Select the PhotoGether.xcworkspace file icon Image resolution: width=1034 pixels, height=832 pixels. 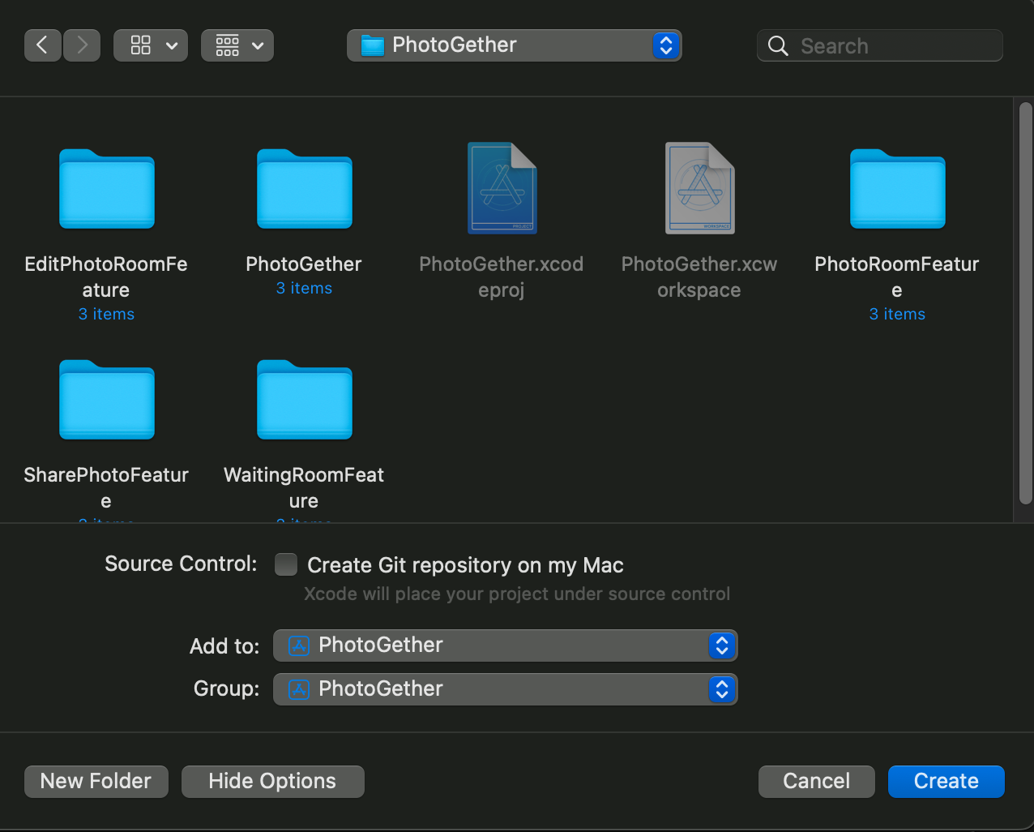699,189
